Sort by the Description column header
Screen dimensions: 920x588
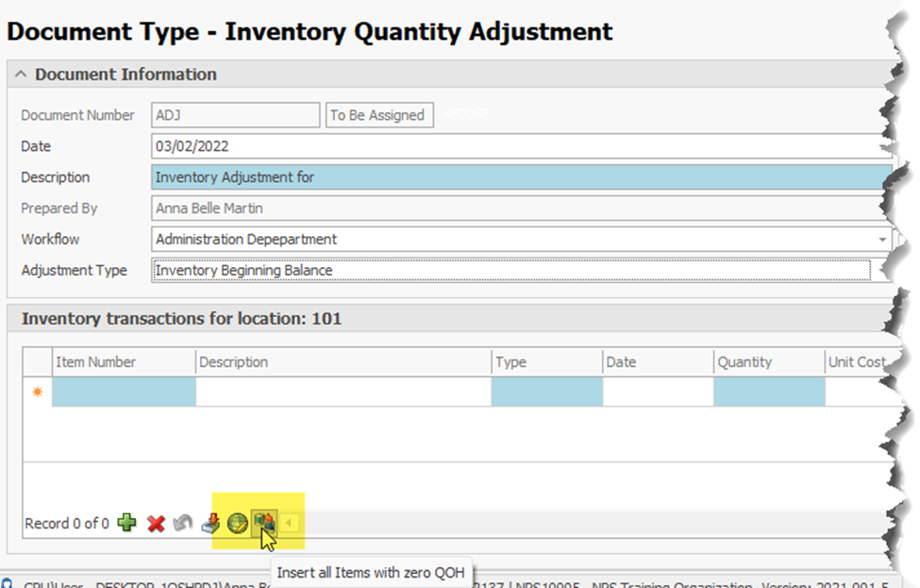(343, 362)
